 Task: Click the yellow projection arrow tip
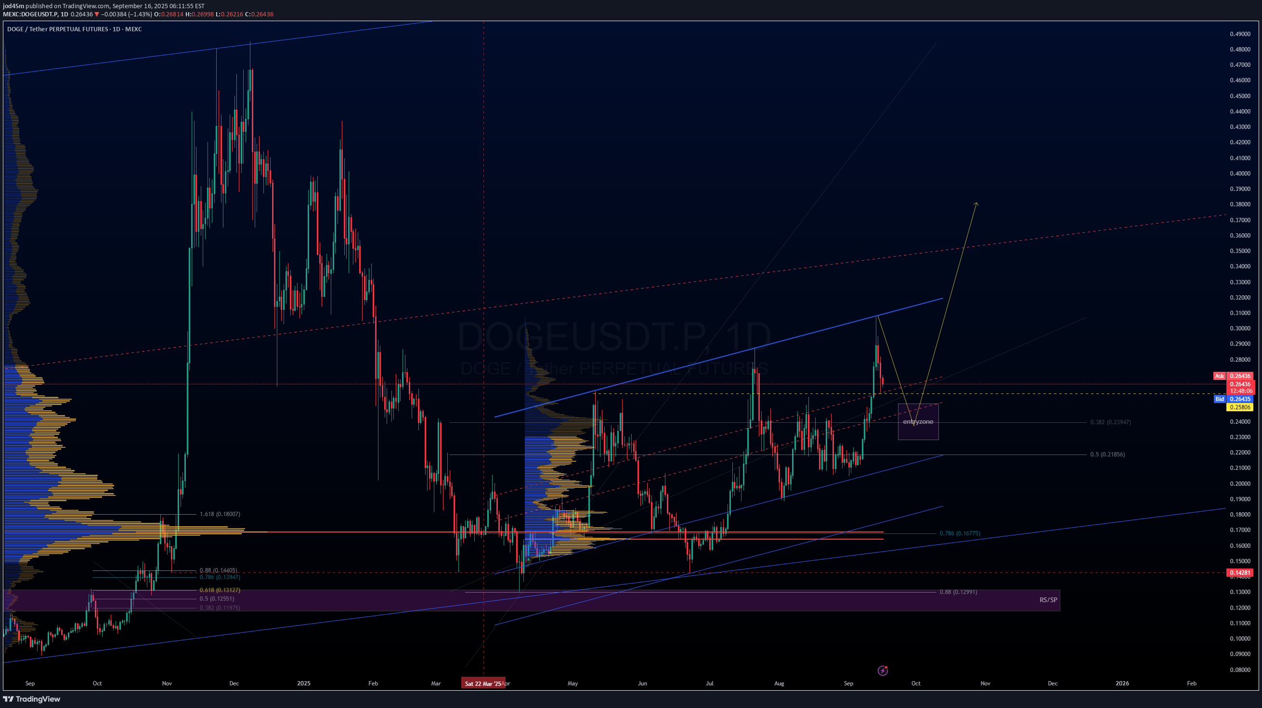coord(976,203)
